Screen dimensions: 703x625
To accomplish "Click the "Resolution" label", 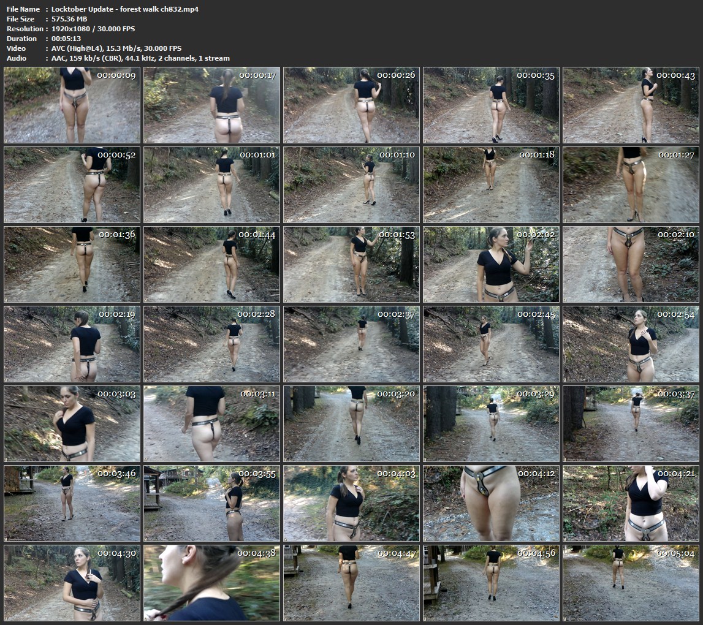I will click(x=25, y=29).
